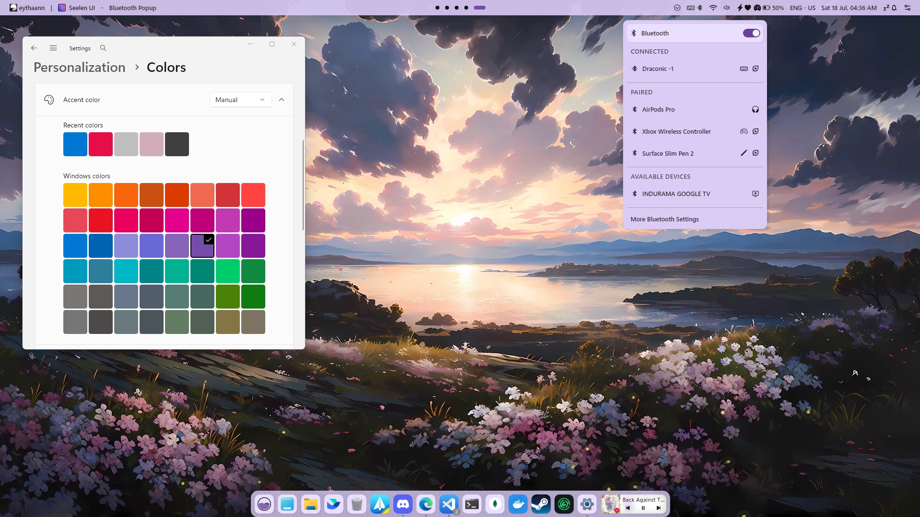
Task: Open the terminal from the dock
Action: click(x=472, y=504)
